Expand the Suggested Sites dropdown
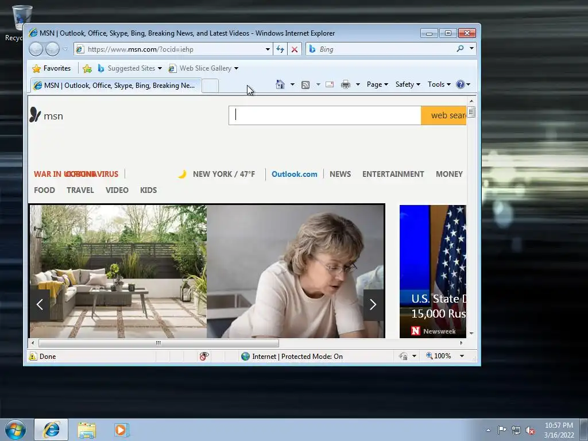 (160, 68)
